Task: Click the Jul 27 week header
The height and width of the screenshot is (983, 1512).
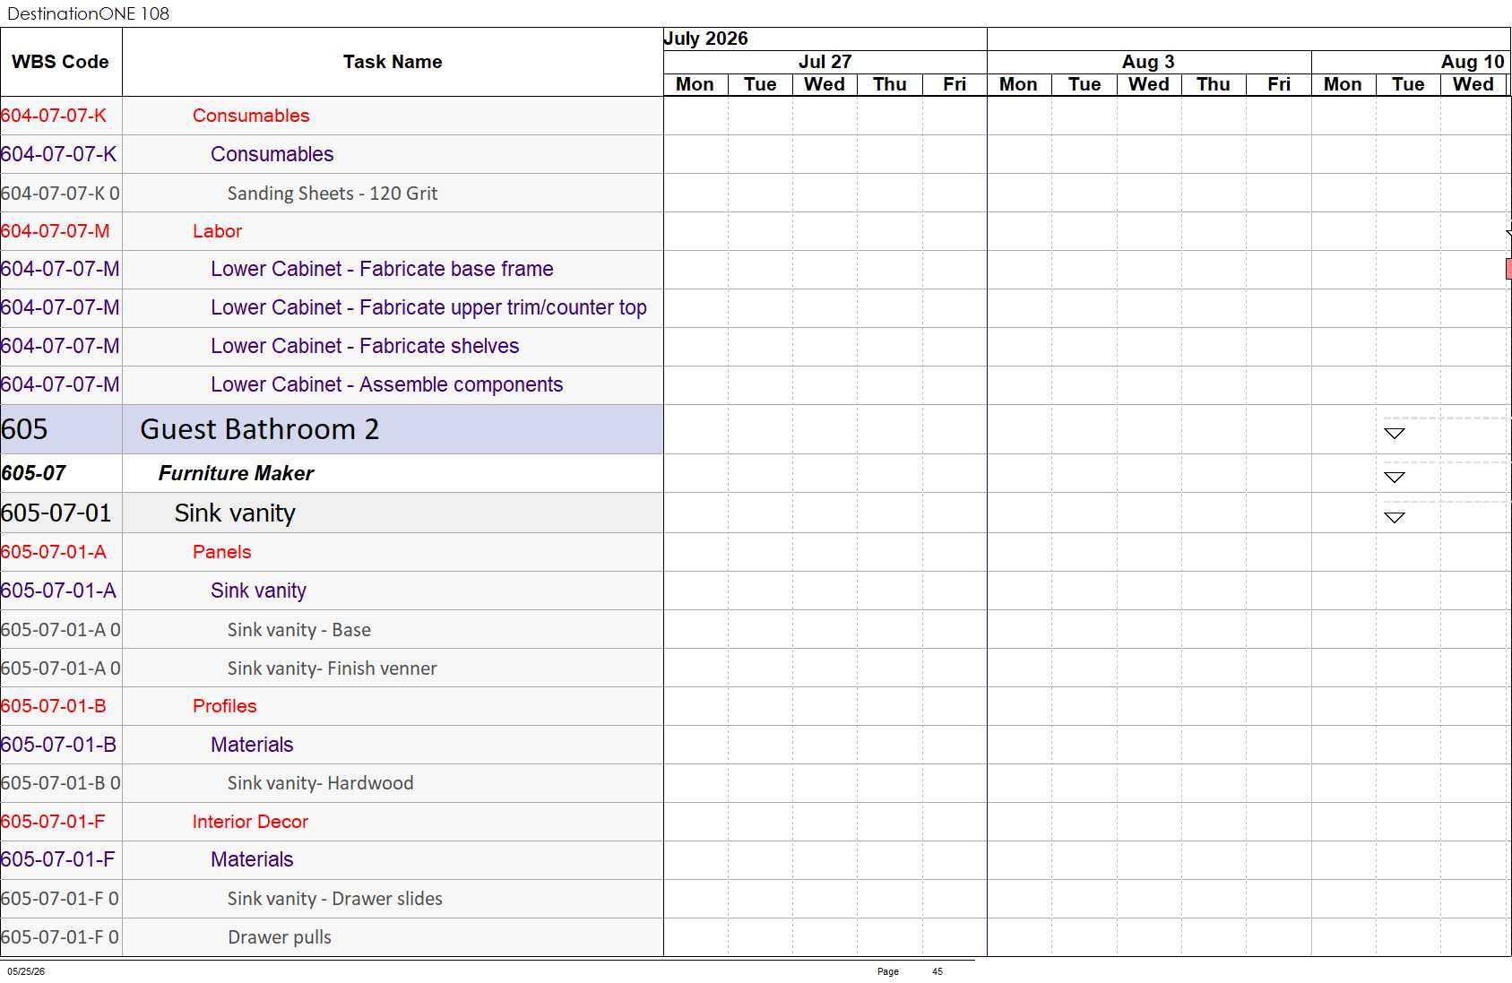Action: 825,62
